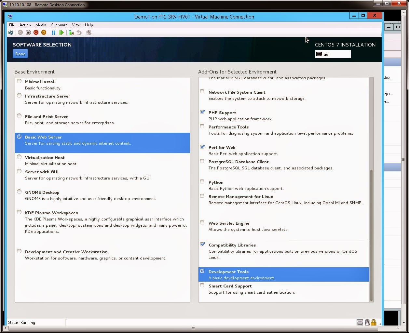Minimize the Remote Desktop Connection window
The width and height of the screenshot is (409, 333).
click(378, 4)
